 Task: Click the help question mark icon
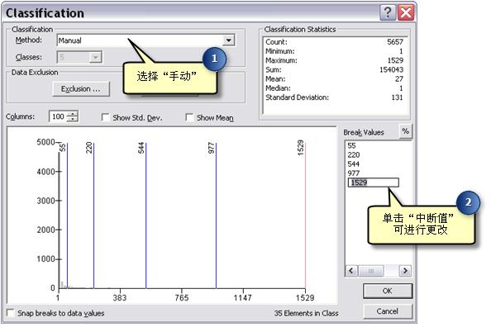(388, 13)
